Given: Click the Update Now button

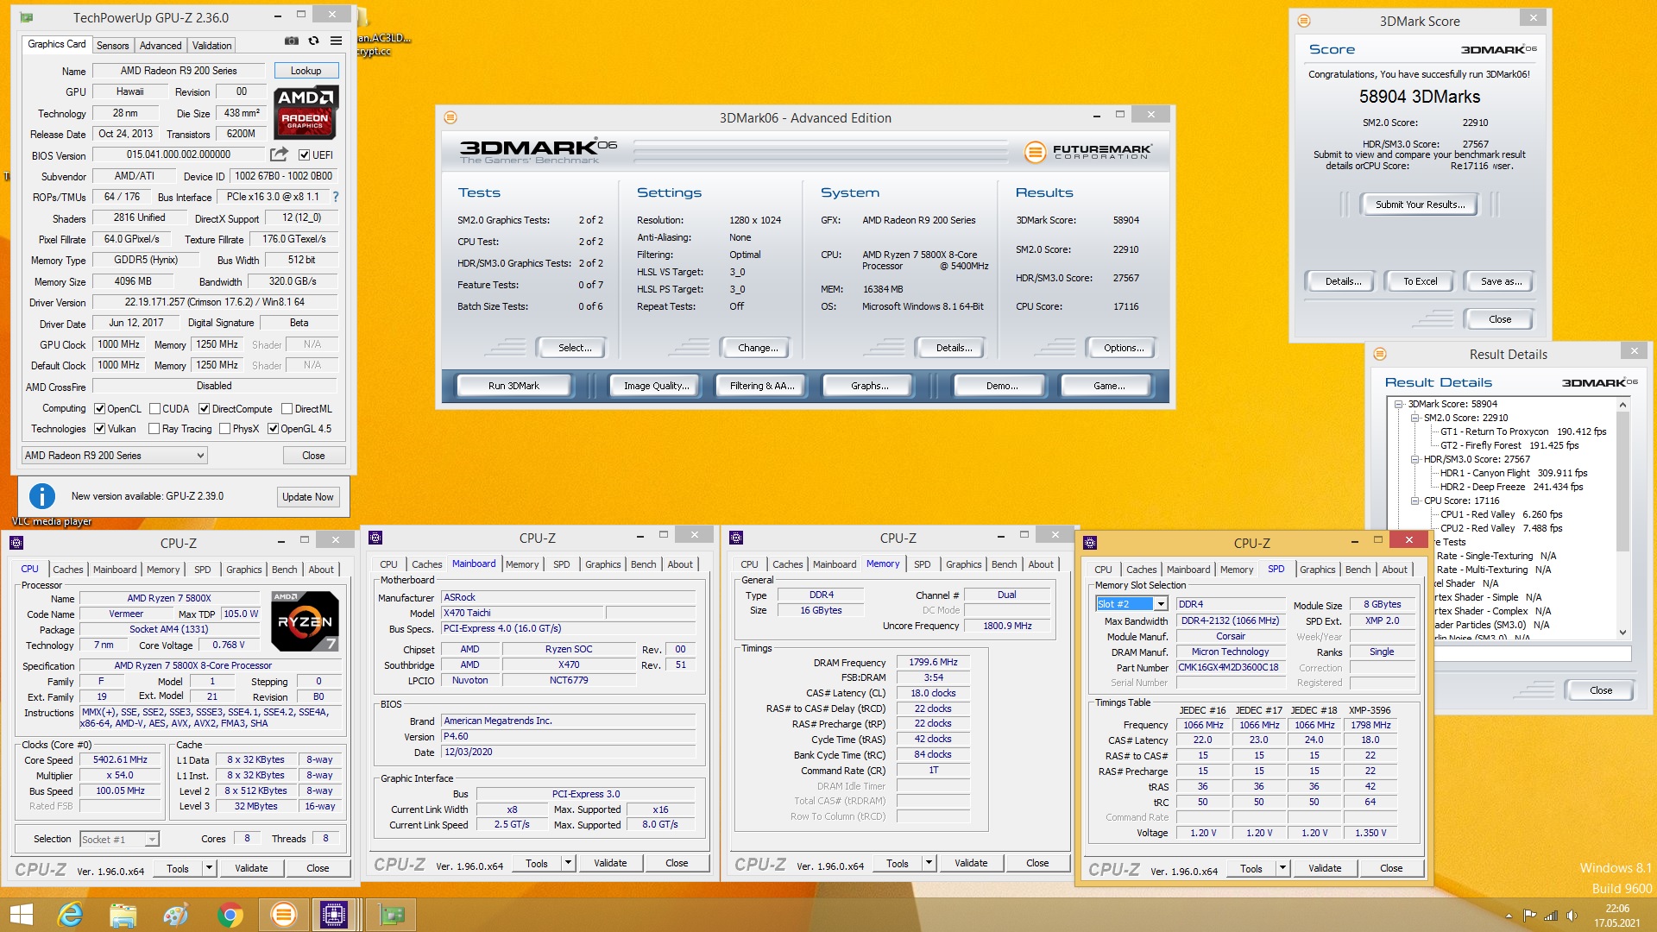Looking at the screenshot, I should tap(308, 497).
